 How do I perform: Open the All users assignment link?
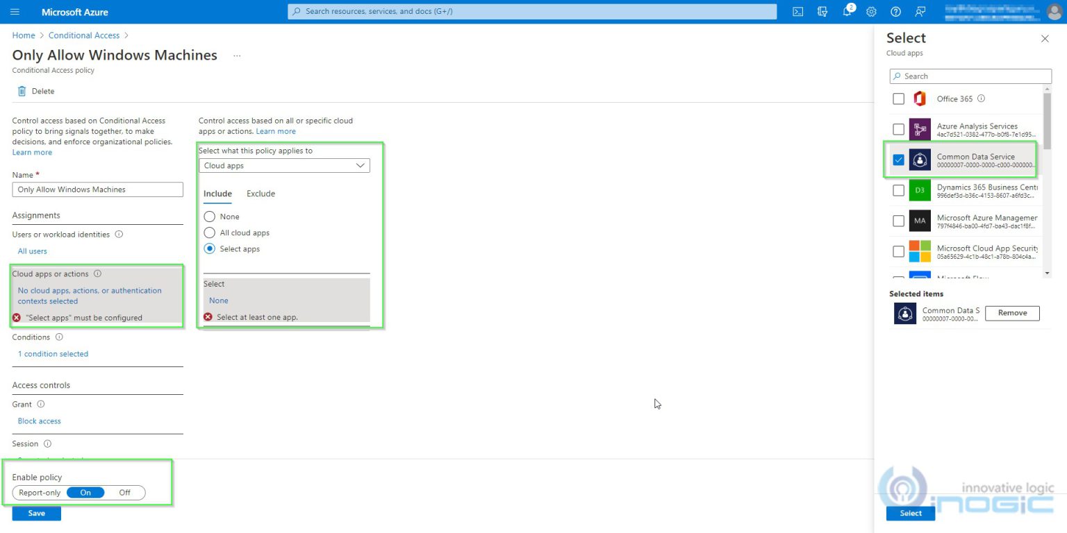coord(32,251)
